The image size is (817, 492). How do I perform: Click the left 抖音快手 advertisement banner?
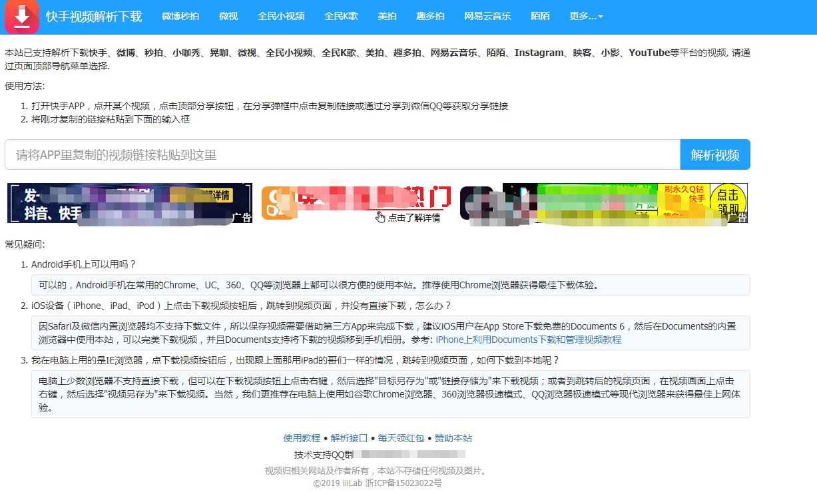coord(129,203)
